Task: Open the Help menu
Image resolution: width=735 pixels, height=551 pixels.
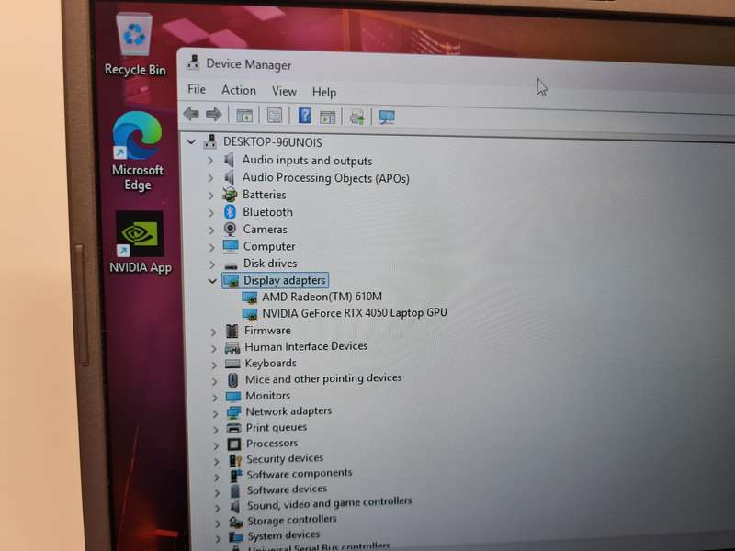Action: (x=324, y=92)
